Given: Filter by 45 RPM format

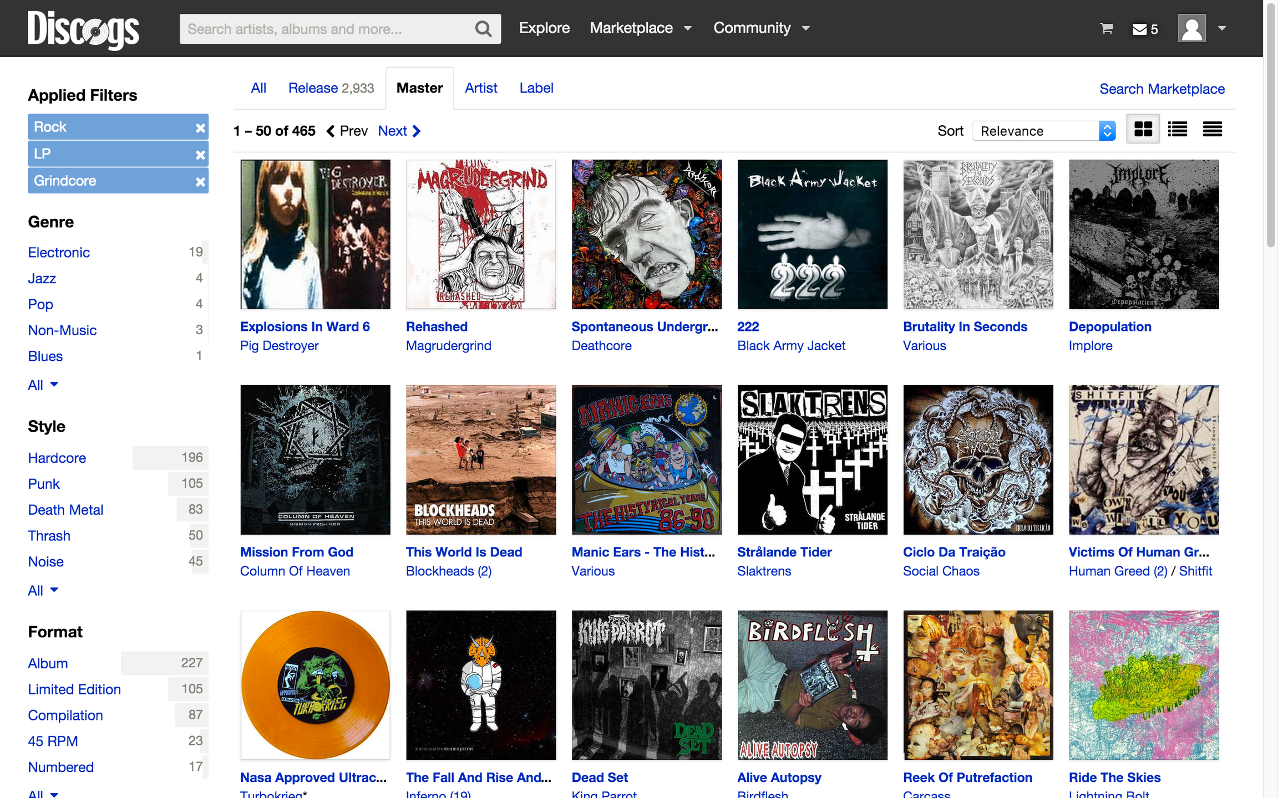Looking at the screenshot, I should pos(53,742).
